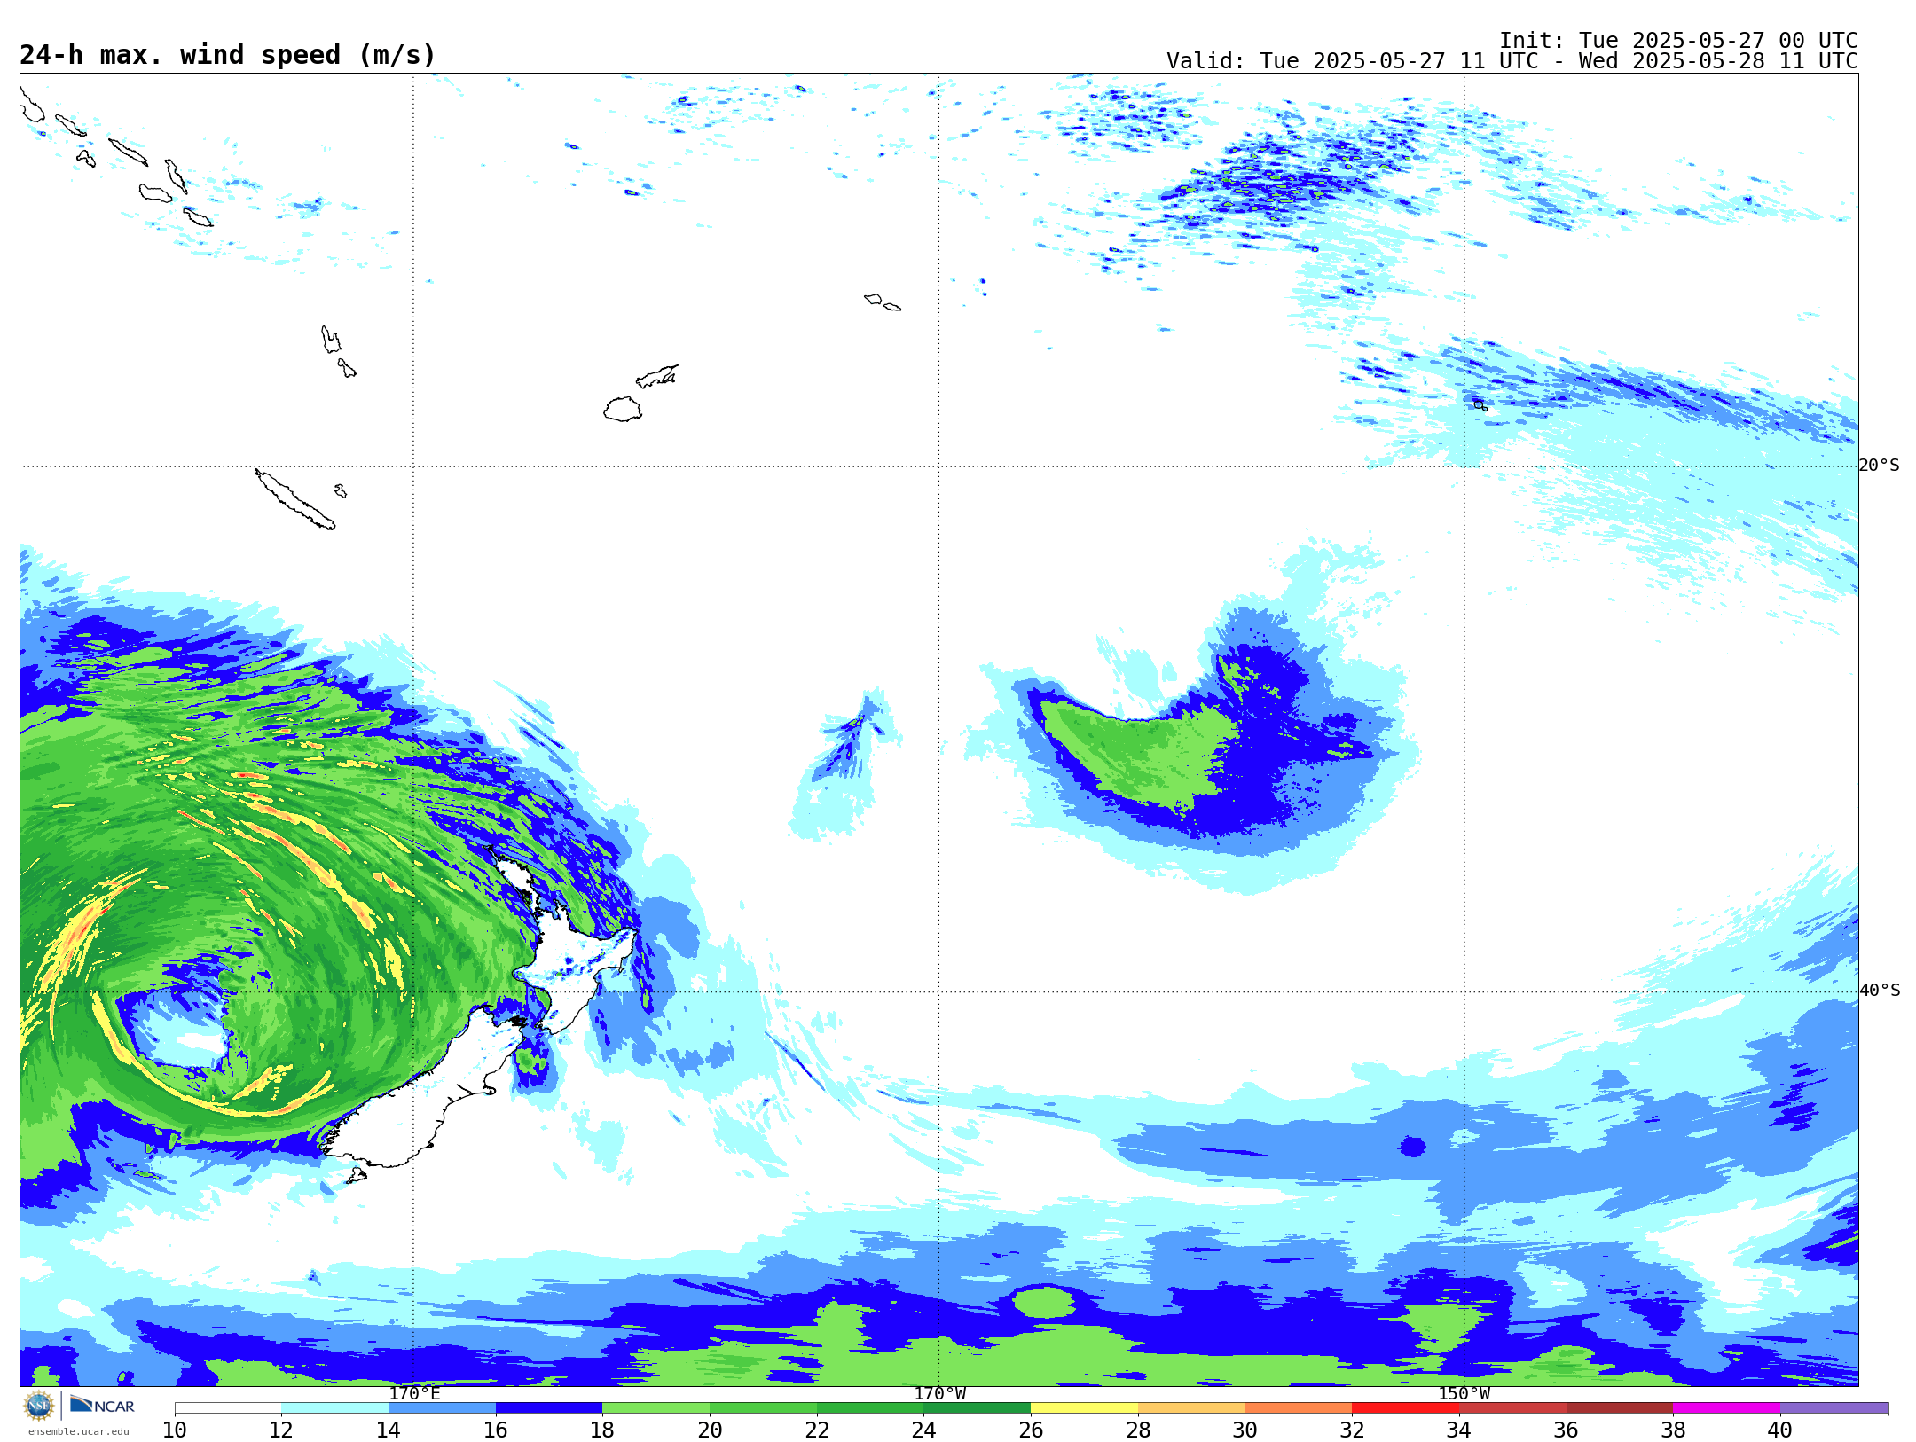Click the colorbar tick label 16
The image size is (1916, 1442).
tap(496, 1430)
